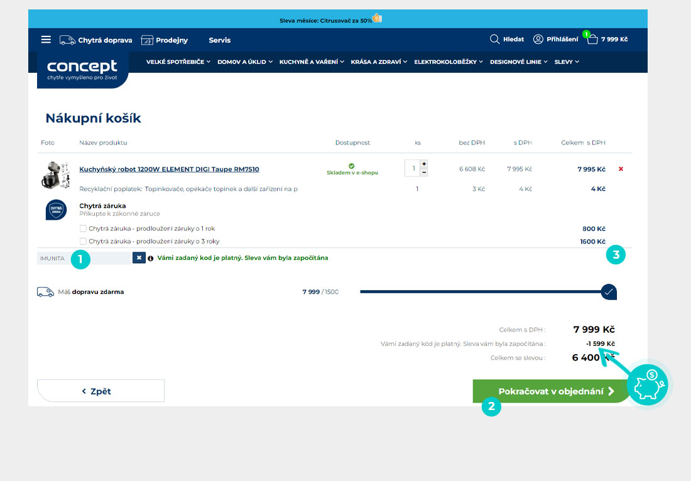The width and height of the screenshot is (691, 481).
Task: Click the '1600 Kč' warranty price
Action: click(x=593, y=241)
